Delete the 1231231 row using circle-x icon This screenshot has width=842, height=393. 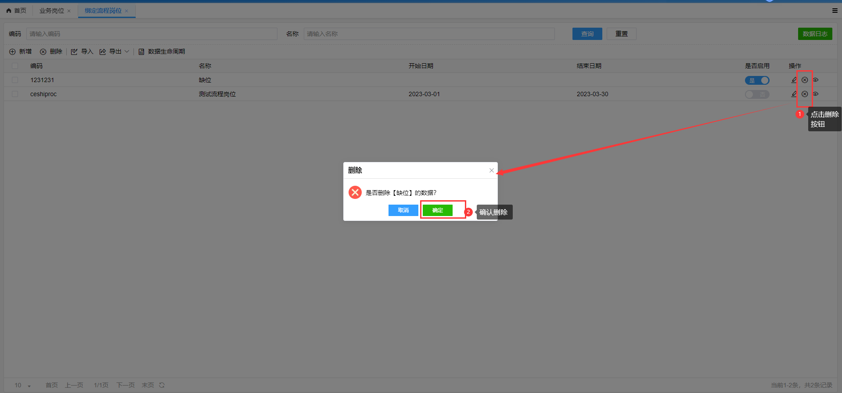coord(805,80)
